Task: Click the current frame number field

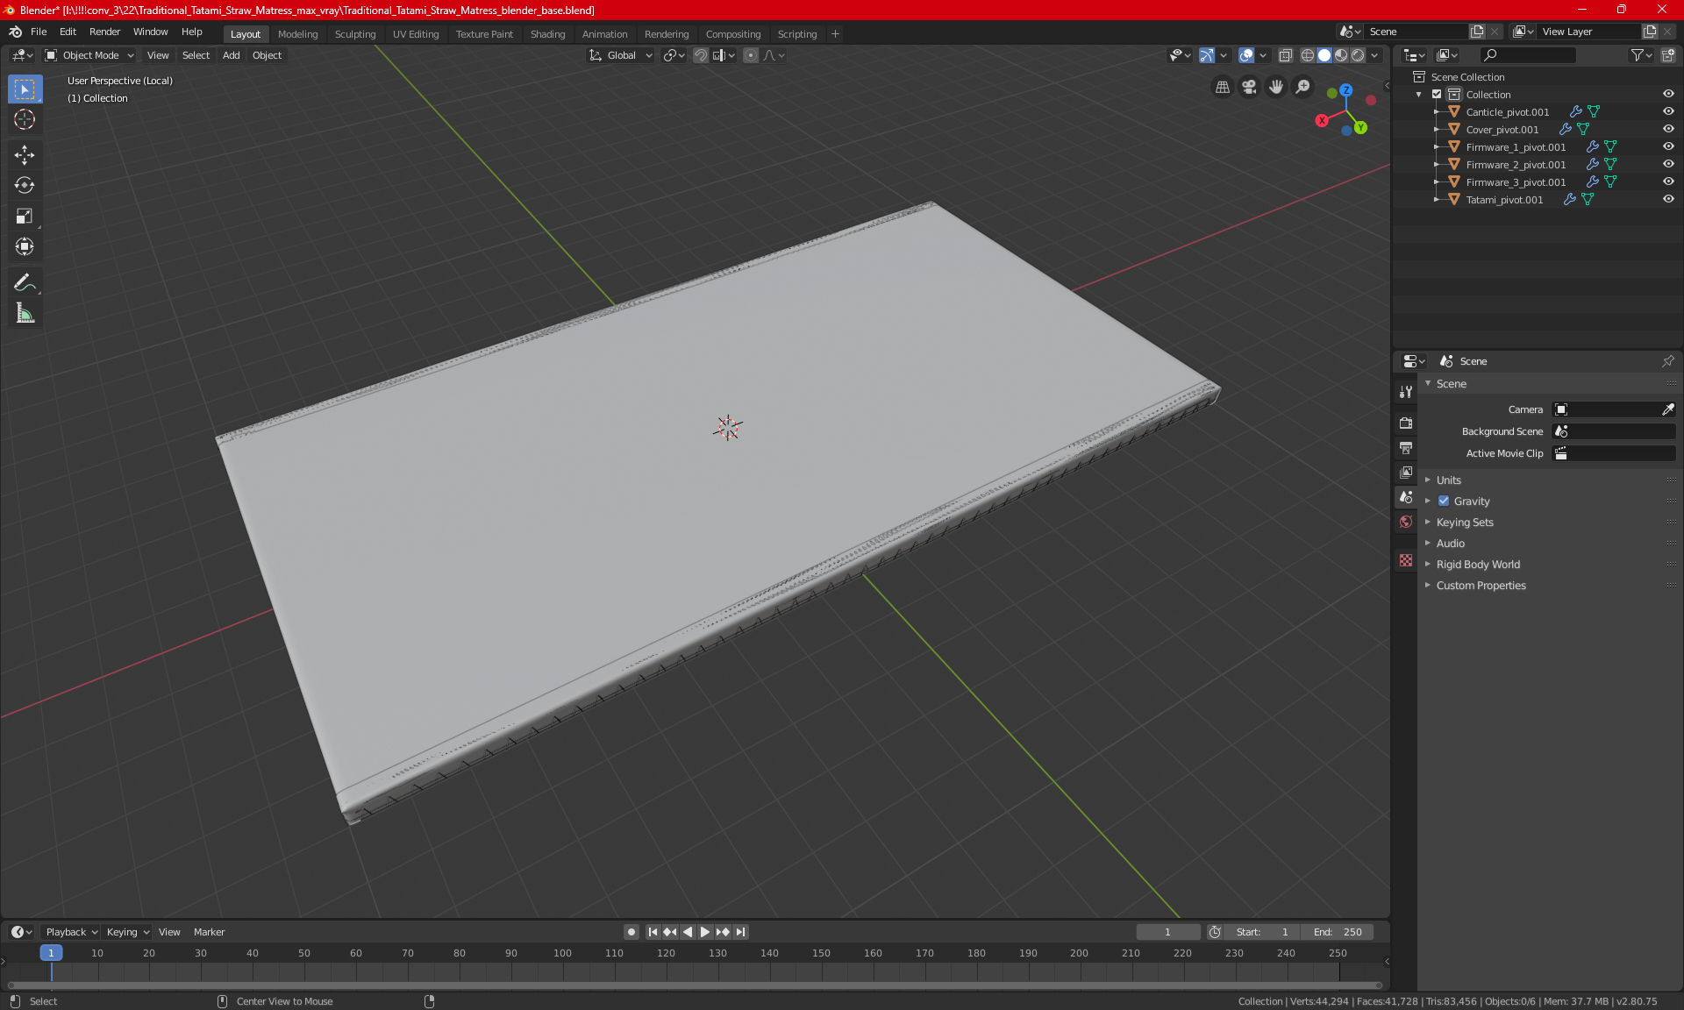Action: coord(1167,932)
